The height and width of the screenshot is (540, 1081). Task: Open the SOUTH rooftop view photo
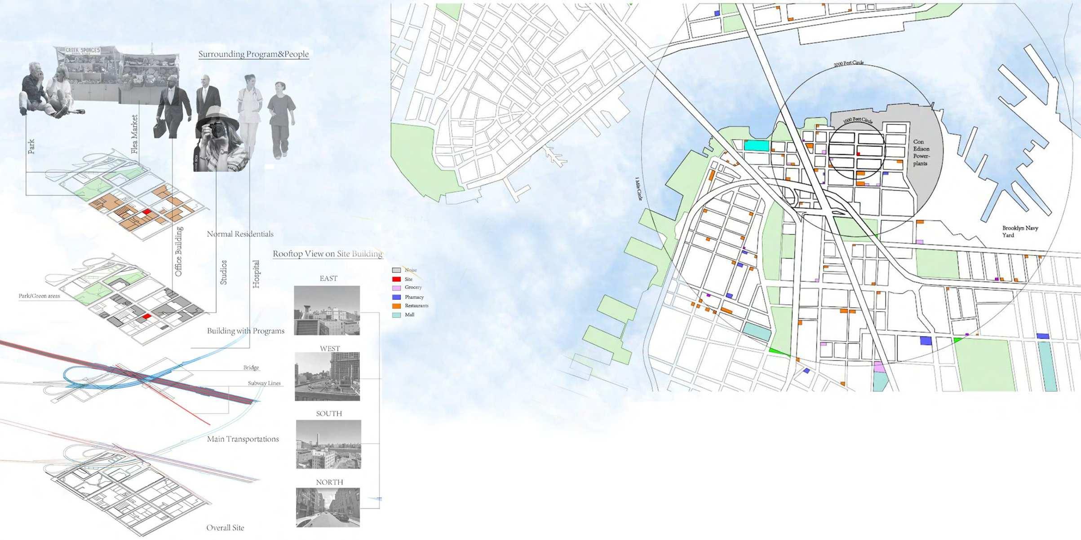point(328,444)
